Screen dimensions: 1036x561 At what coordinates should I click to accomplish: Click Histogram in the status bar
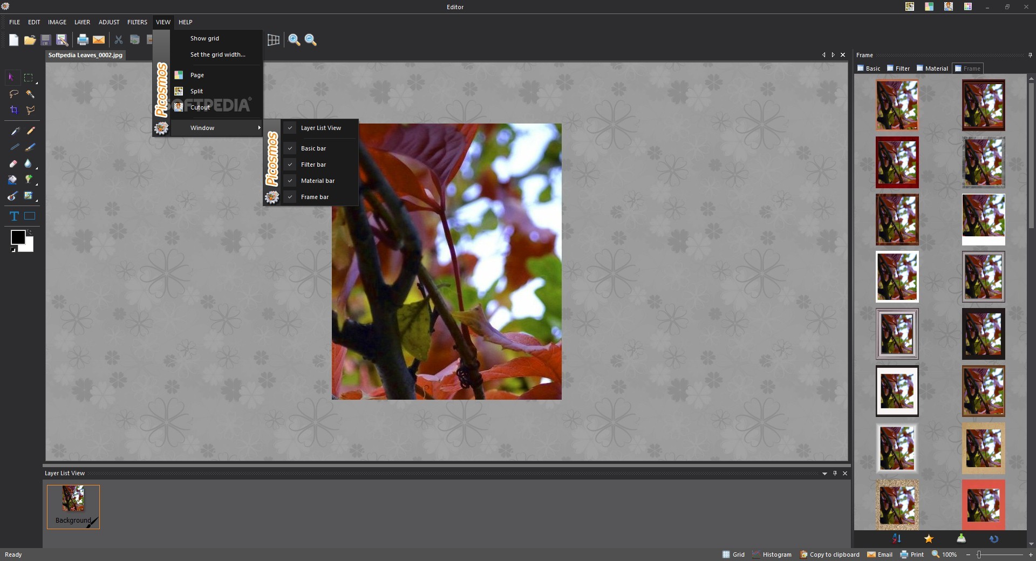coord(772,555)
